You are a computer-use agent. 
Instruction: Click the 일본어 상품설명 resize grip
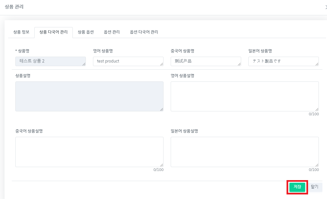[317, 165]
